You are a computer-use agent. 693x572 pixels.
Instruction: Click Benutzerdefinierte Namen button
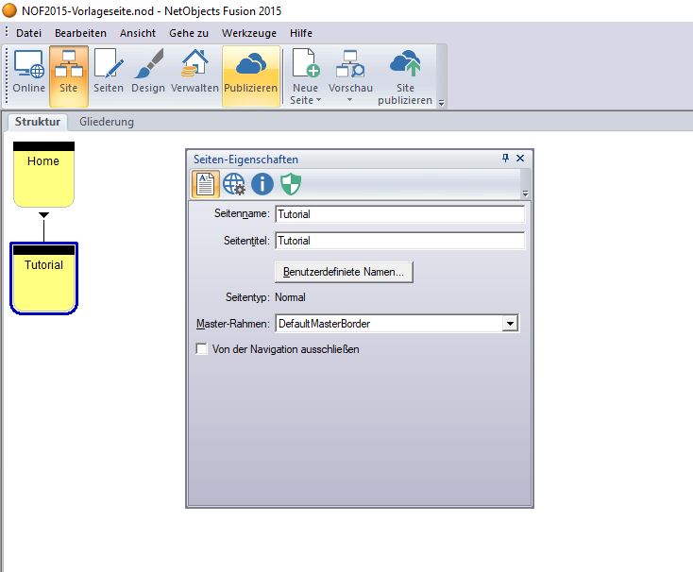pos(344,272)
